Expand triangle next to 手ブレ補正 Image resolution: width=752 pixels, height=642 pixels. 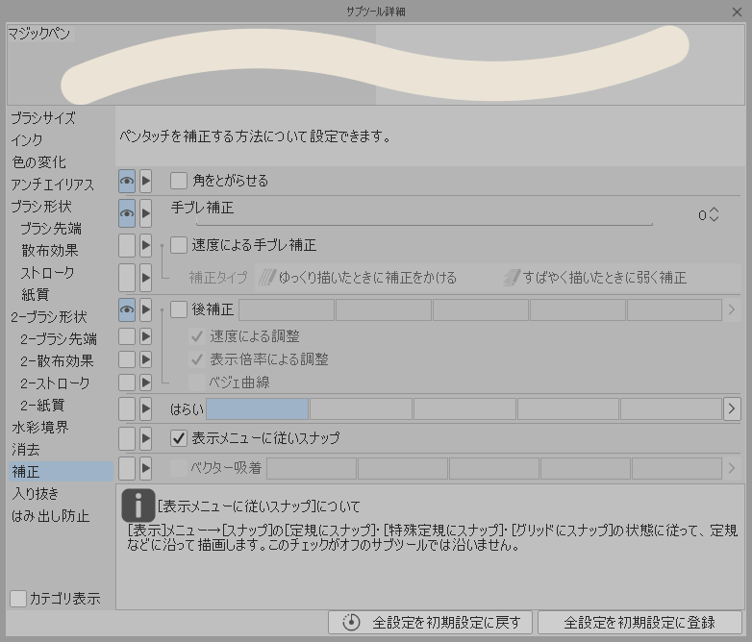[146, 213]
